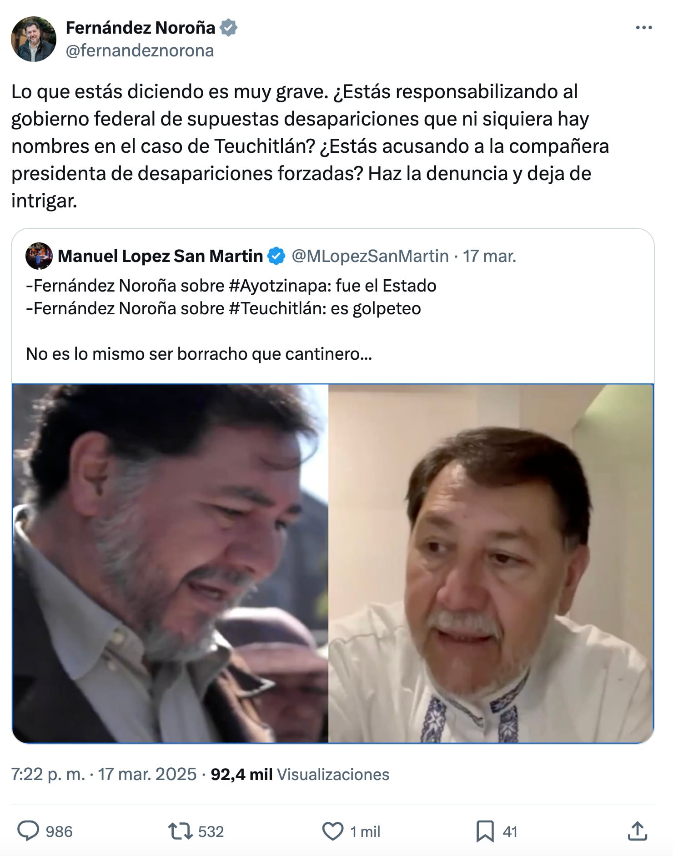
Task: Open the #Teuchitlán hashtag
Action: [x=277, y=308]
